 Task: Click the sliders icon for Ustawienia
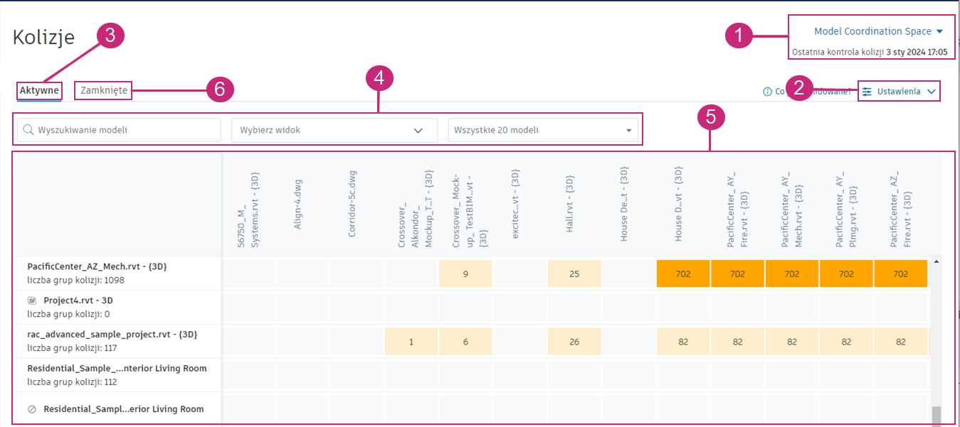pyautogui.click(x=867, y=92)
